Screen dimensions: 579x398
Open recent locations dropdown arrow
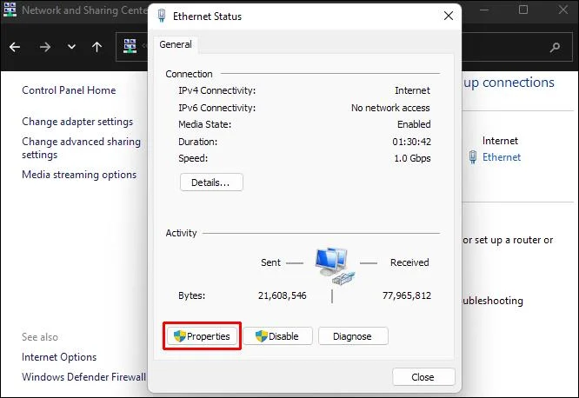71,47
